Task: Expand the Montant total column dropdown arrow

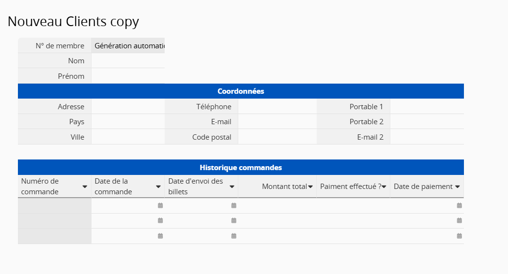Action: (310, 187)
